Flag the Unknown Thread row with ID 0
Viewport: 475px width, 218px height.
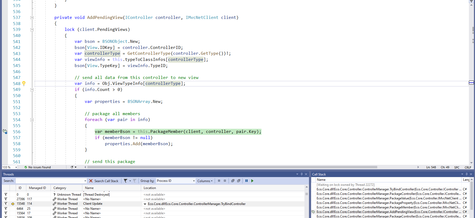(6, 195)
